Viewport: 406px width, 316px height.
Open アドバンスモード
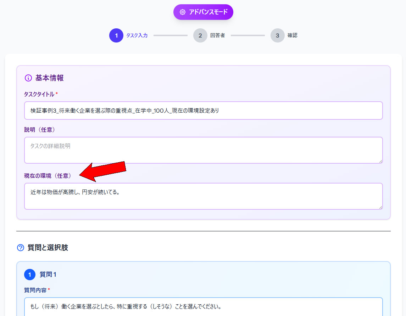[203, 12]
